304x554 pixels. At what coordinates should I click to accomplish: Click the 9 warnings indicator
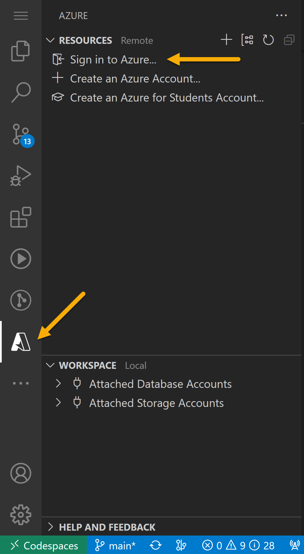click(236, 545)
